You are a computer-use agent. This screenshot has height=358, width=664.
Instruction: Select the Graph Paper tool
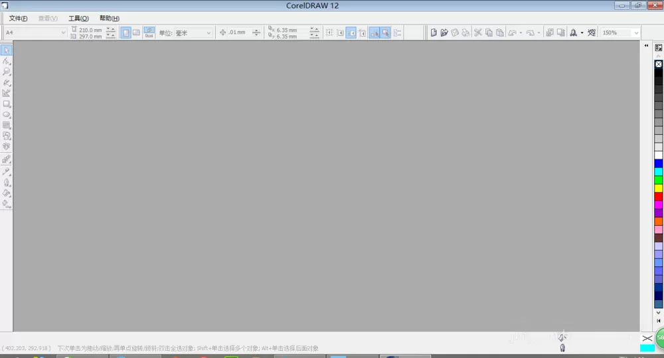click(7, 125)
